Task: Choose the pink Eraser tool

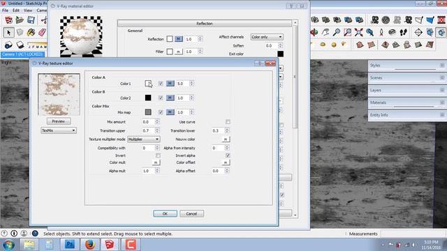Action: [x=42, y=33]
